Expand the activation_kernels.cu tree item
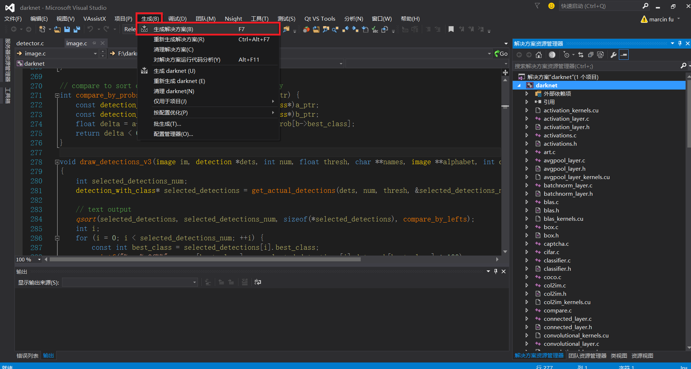The height and width of the screenshot is (369, 691). point(526,110)
